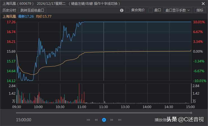Click the 11:30 time axis label
Image resolution: width=208 pixels, height=126 pixels.
coord(103,107)
